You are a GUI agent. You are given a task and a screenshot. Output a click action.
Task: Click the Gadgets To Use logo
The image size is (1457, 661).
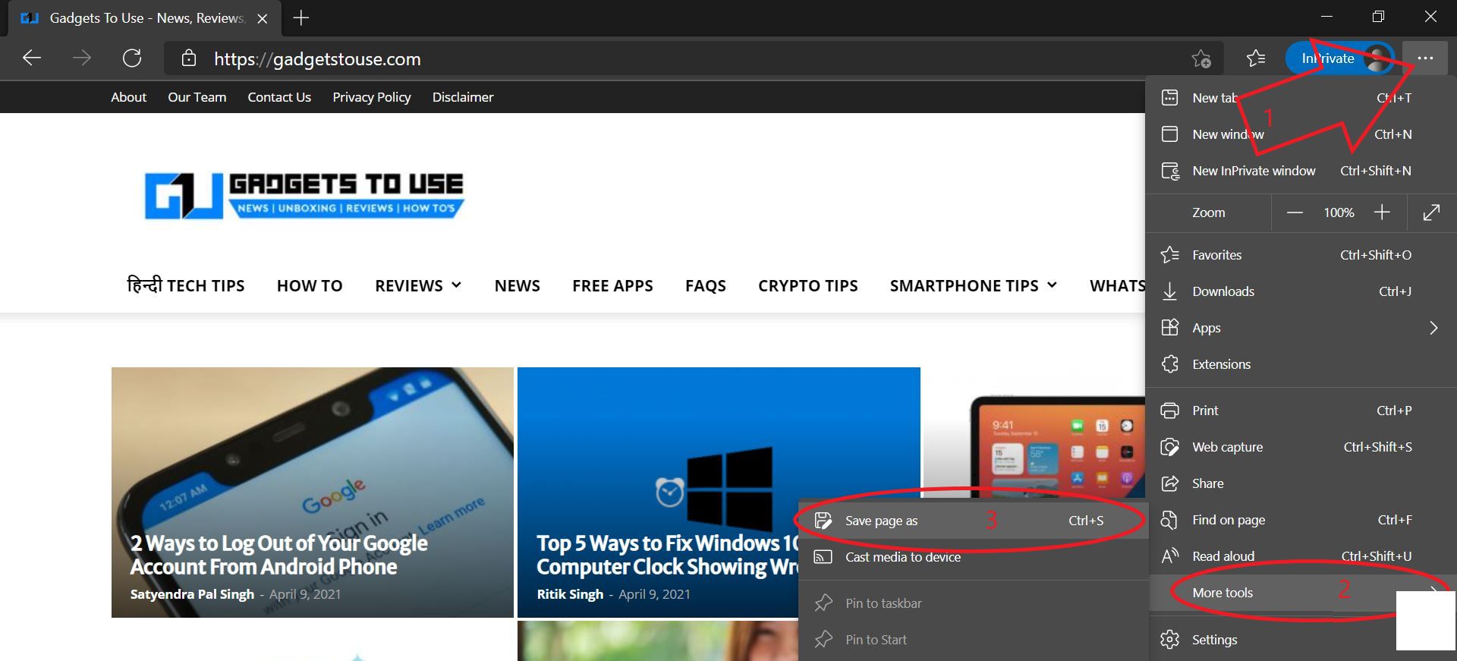tap(304, 196)
